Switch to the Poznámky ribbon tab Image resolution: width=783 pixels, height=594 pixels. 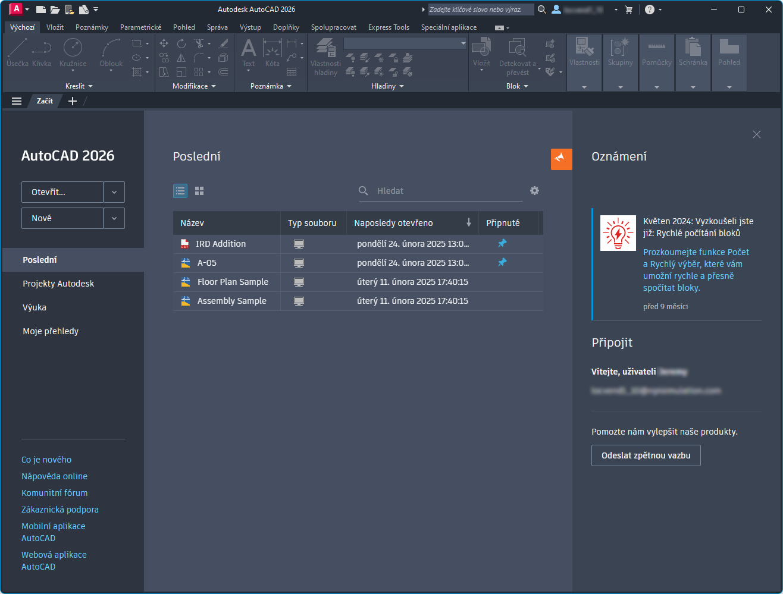pyautogui.click(x=92, y=27)
